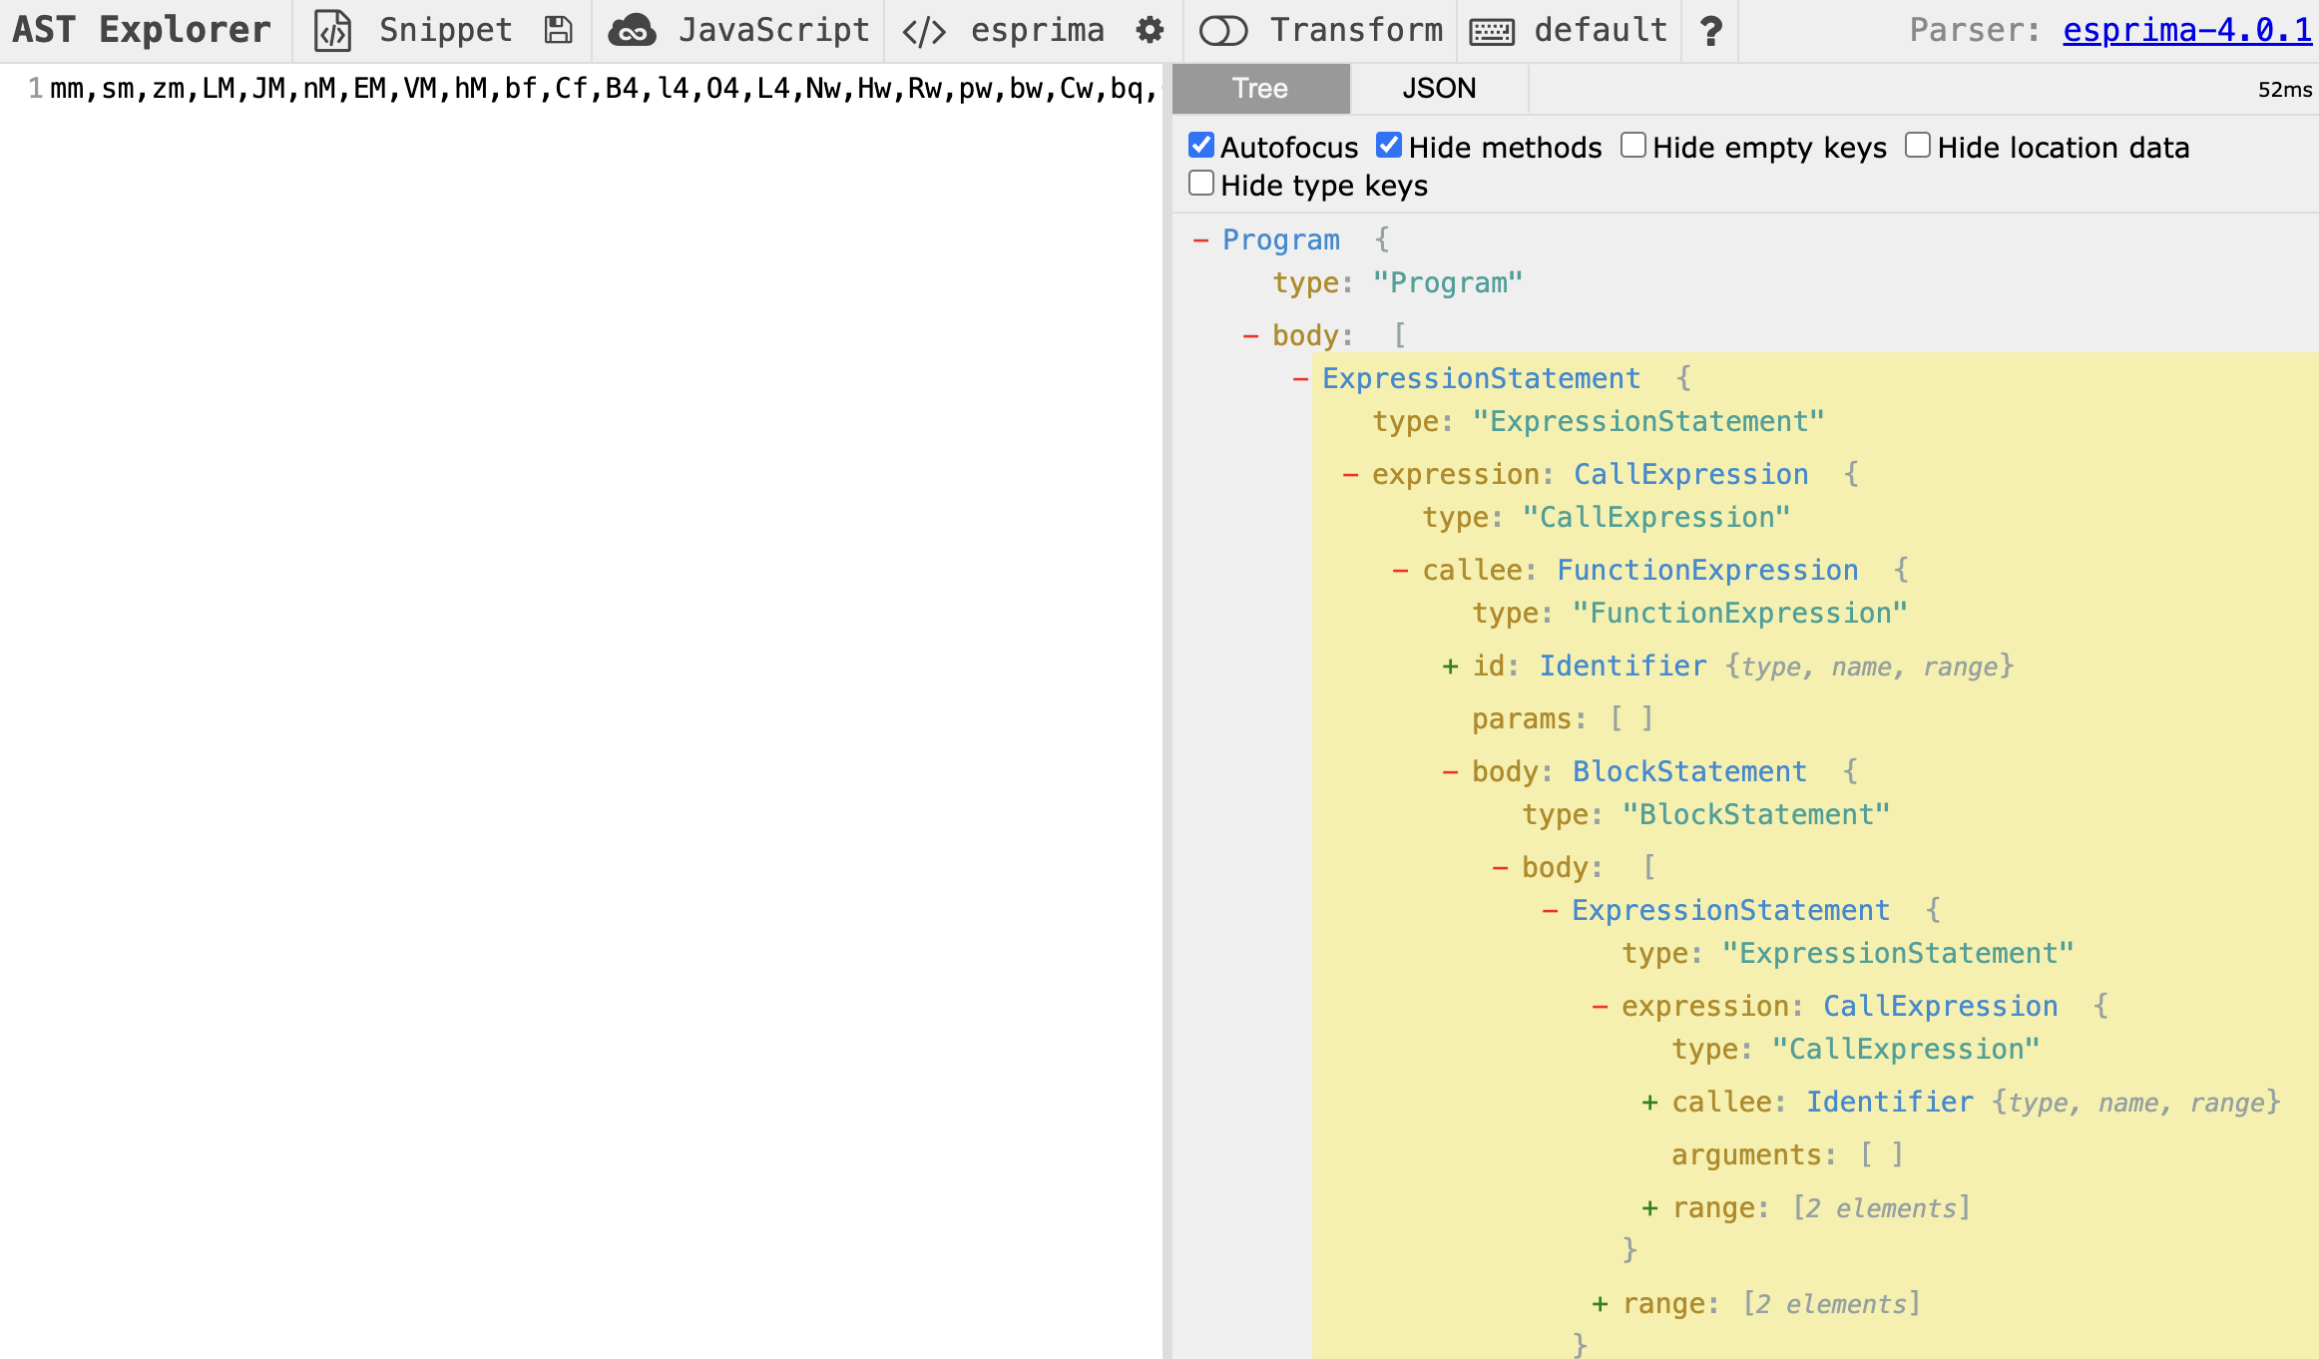Enable Hide empty keys checkbox
The height and width of the screenshot is (1359, 2319).
pyautogui.click(x=1633, y=146)
